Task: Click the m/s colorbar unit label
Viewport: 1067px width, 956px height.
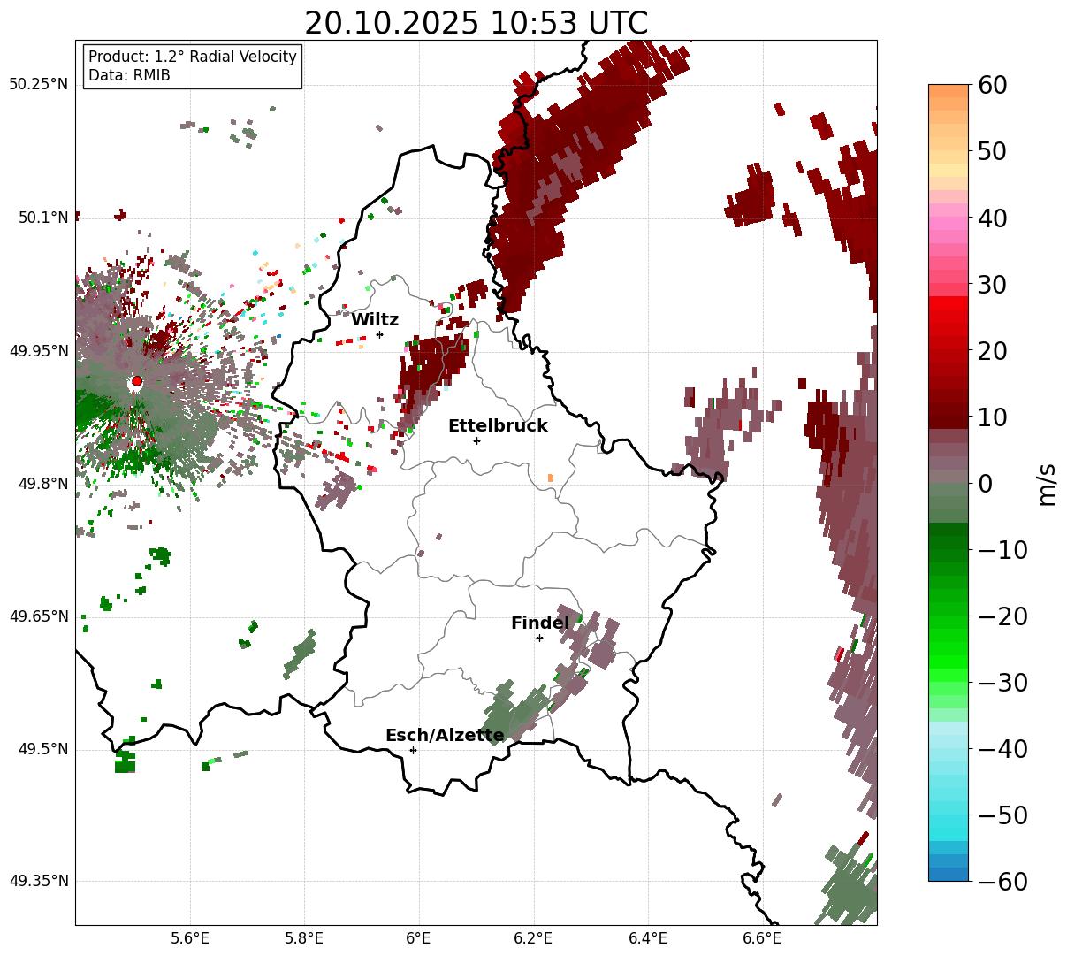Action: pos(1048,483)
